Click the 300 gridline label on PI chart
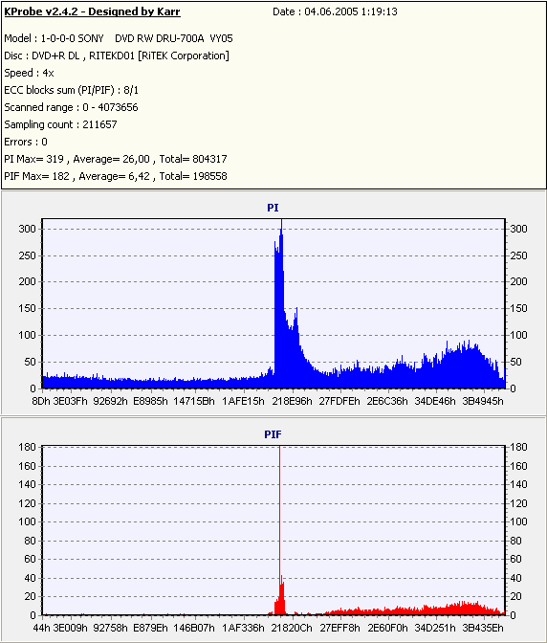 (x=27, y=229)
